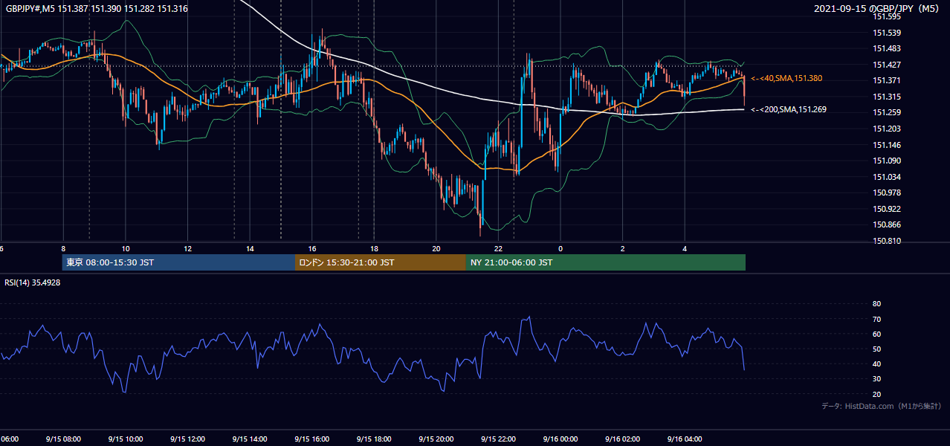Click bottom date label 9/15 12:00
Screen dimensions: 950x446
(x=187, y=439)
